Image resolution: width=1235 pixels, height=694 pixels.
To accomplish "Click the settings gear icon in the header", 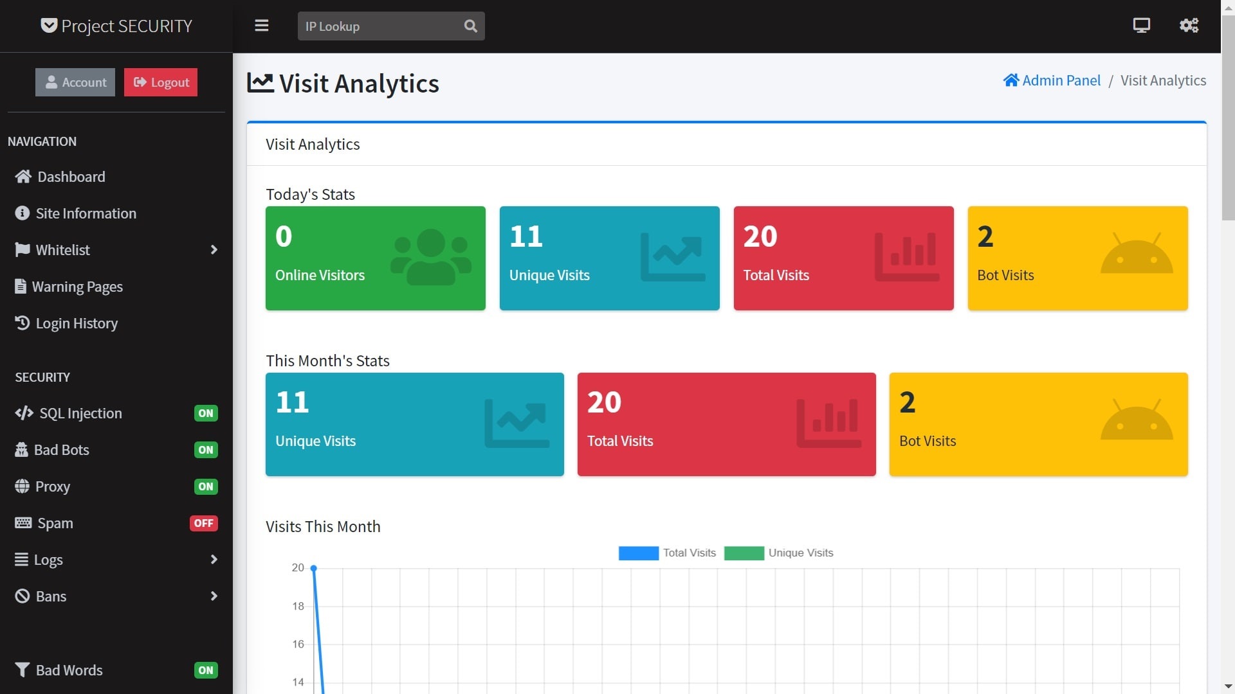I will [1189, 26].
